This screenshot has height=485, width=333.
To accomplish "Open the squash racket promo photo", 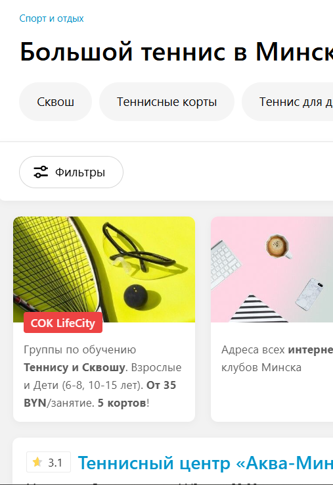I will click(x=104, y=269).
